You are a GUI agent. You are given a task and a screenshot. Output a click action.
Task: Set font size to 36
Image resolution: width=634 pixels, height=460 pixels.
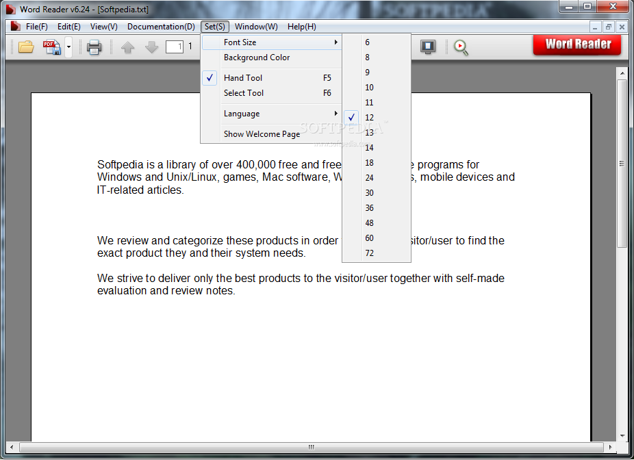(377, 208)
